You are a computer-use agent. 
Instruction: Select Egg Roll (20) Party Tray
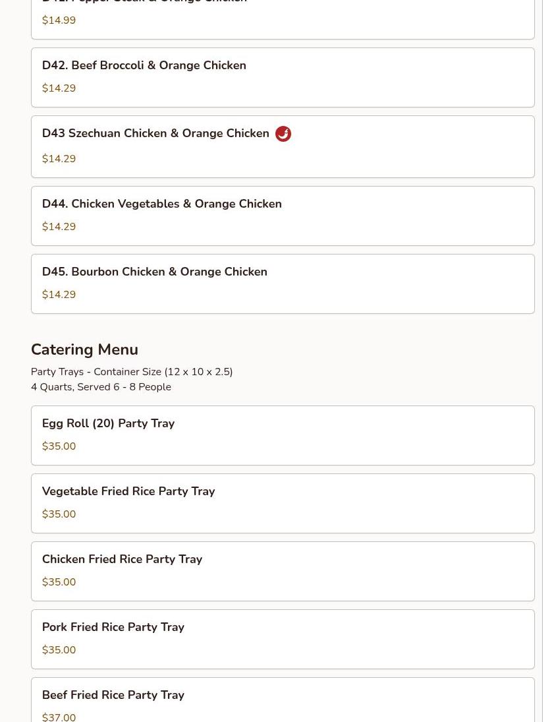coord(283,435)
